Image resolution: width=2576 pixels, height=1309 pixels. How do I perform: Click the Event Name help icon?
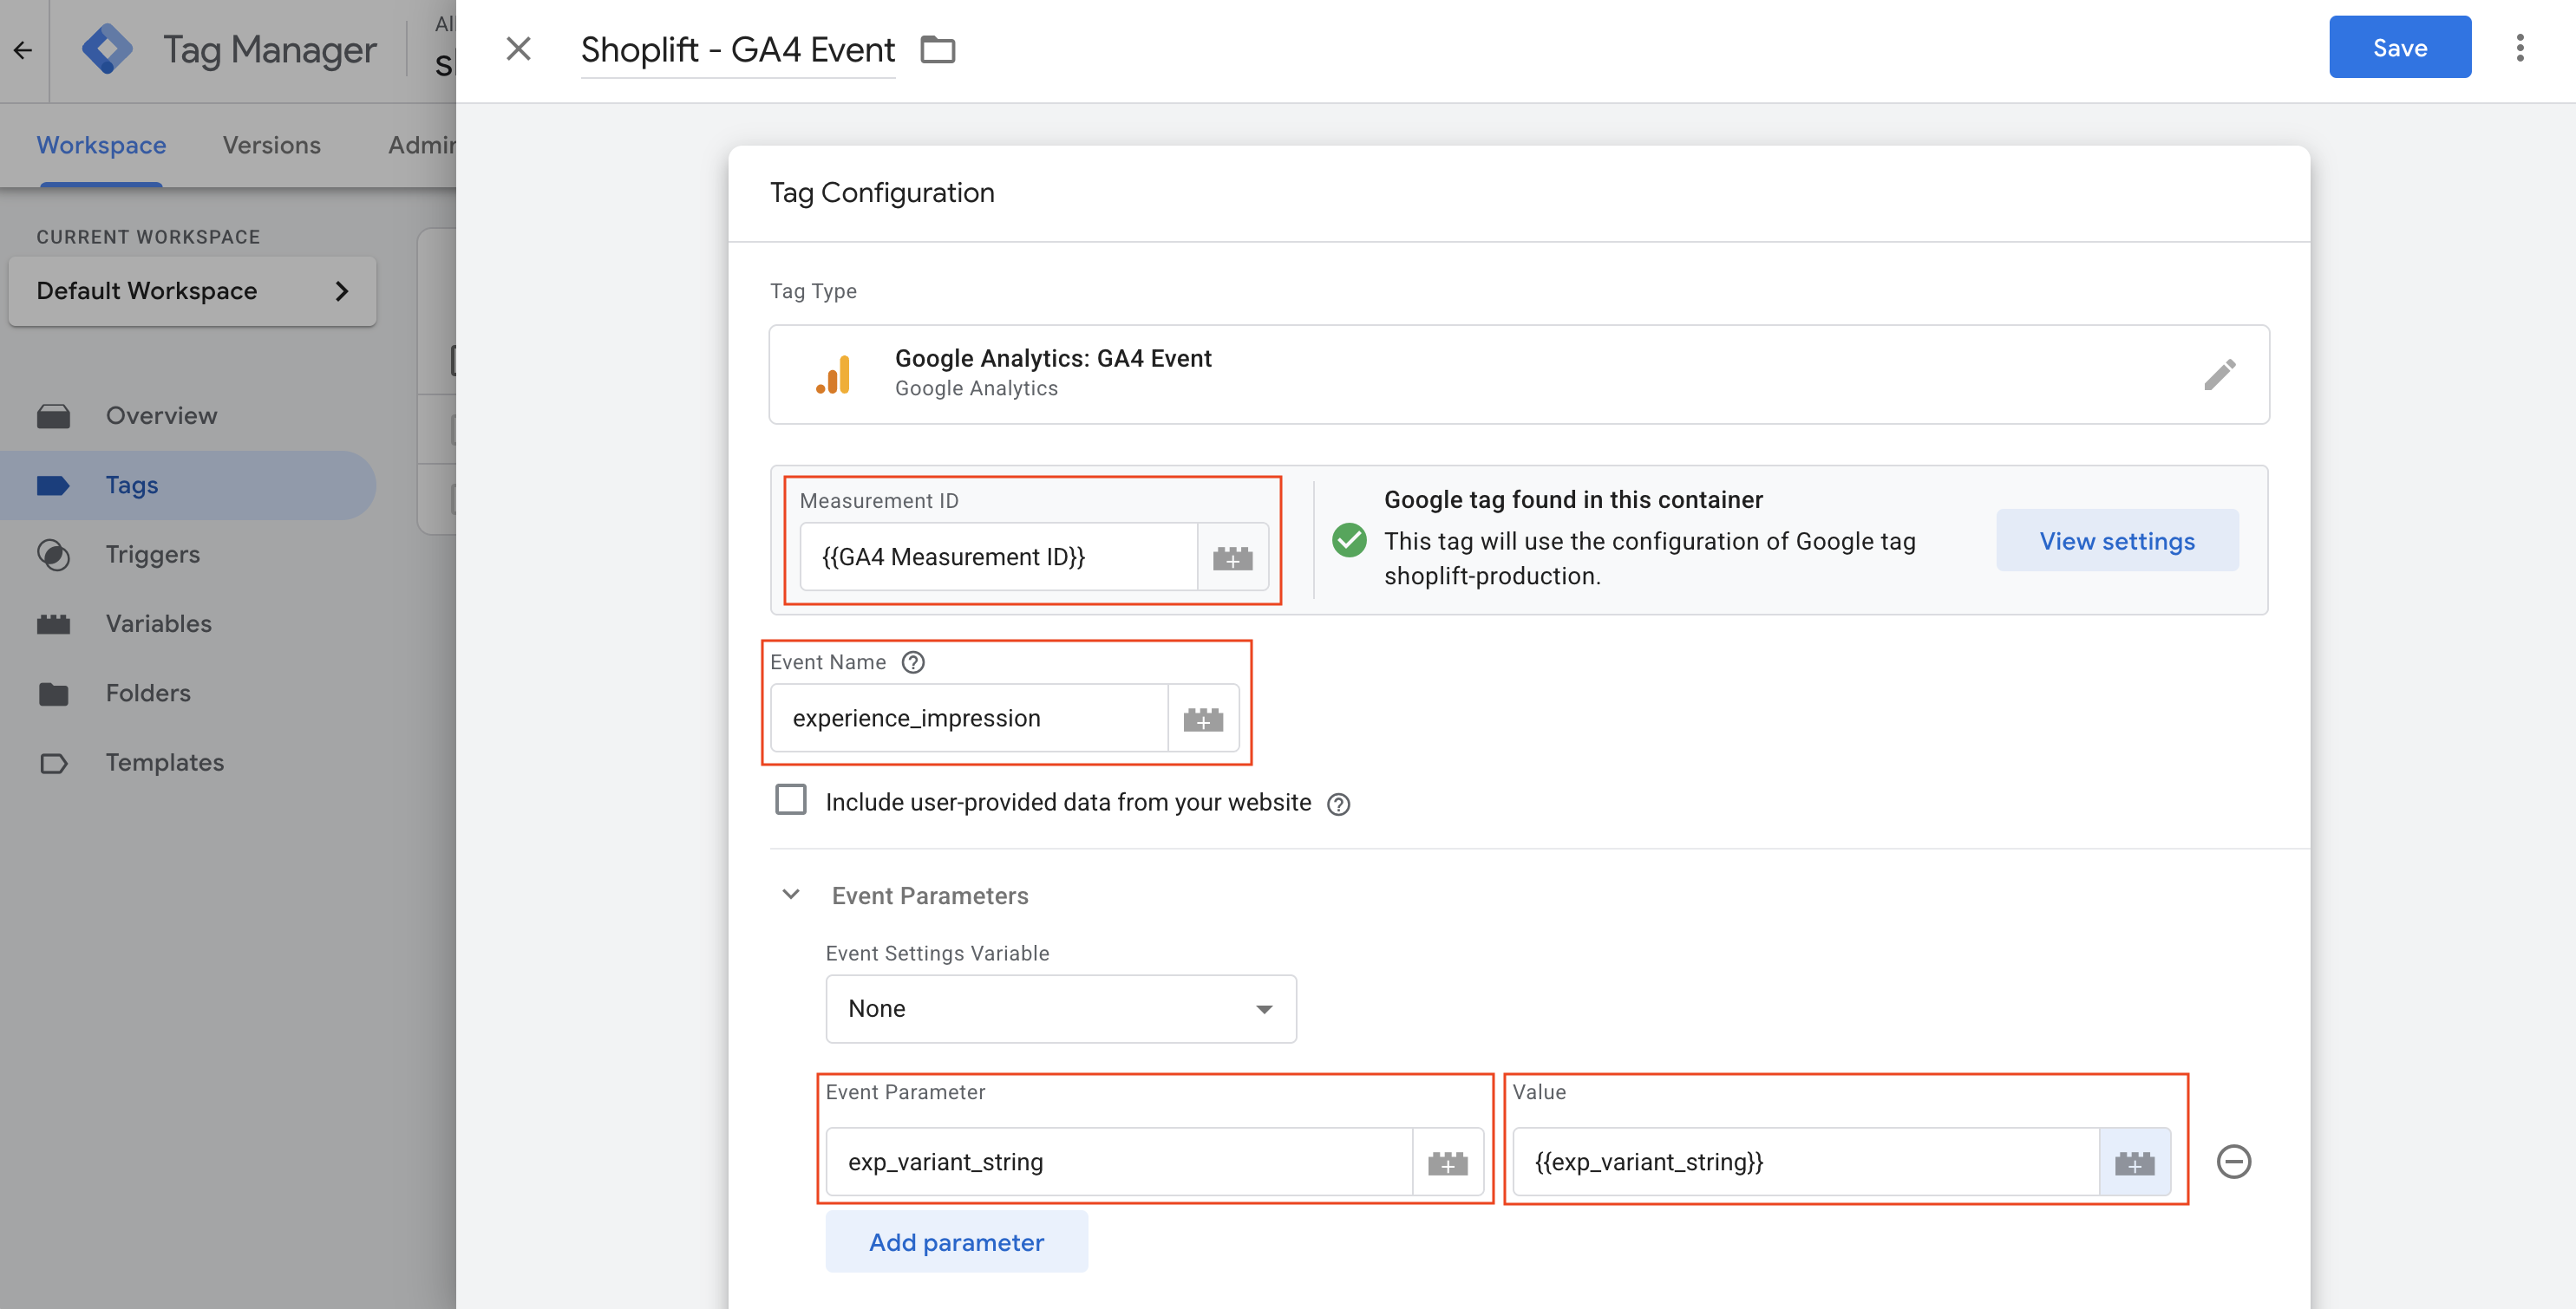tap(912, 662)
